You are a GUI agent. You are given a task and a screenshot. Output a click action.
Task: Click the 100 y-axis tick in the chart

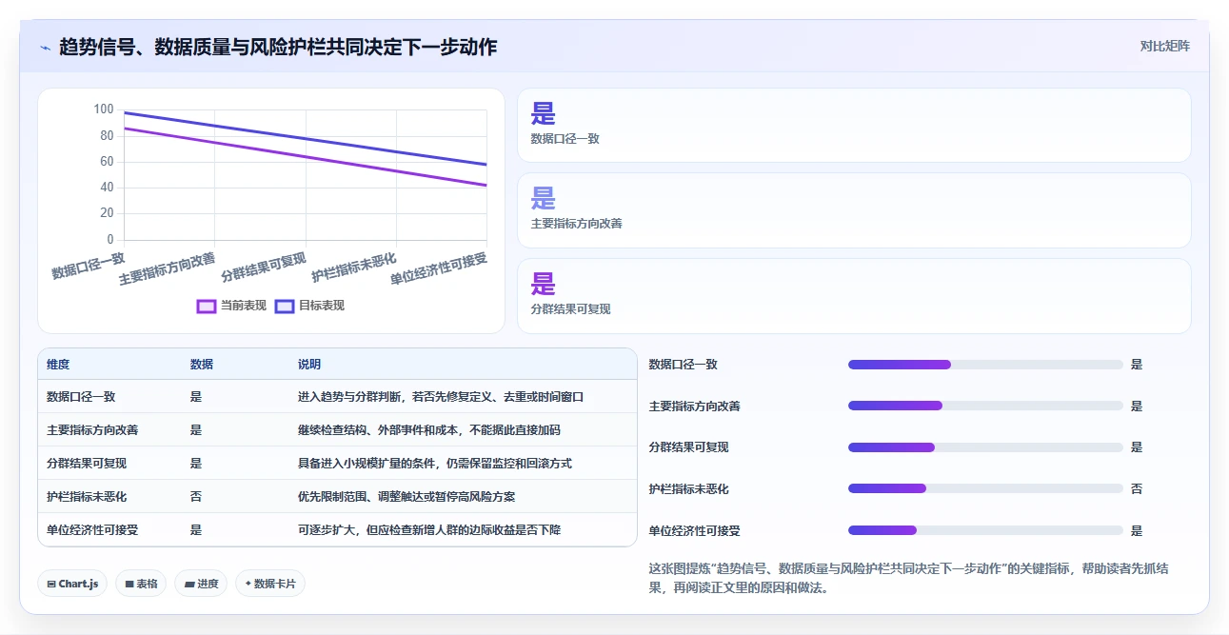[103, 109]
